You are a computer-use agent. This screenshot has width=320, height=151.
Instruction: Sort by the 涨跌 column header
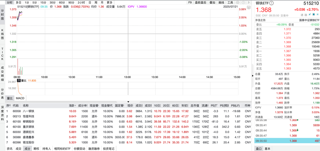[x=72, y=105]
